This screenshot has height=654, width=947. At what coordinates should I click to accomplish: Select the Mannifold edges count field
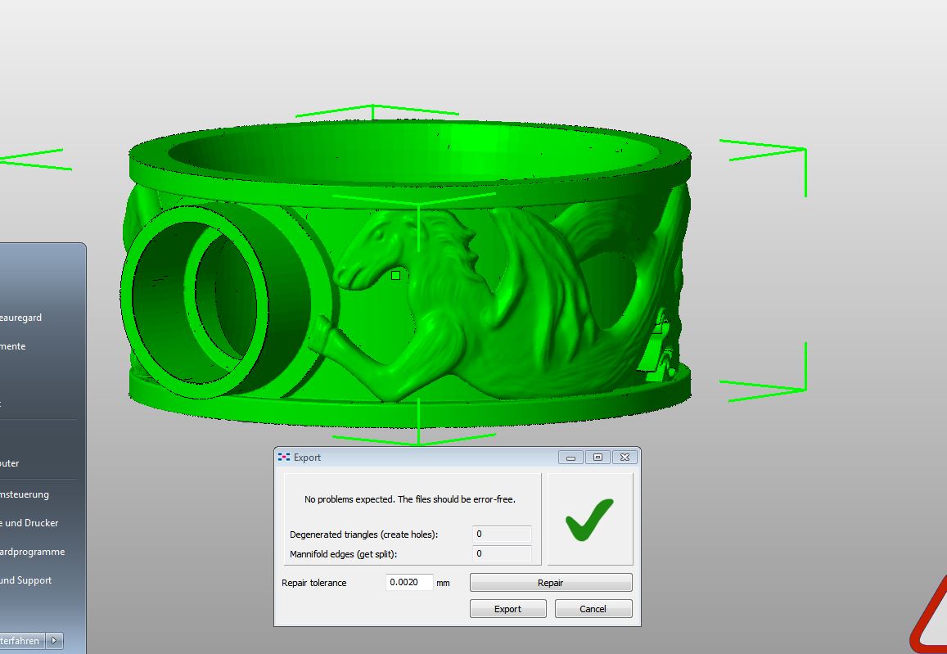[x=502, y=553]
